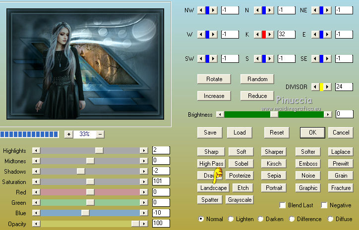Select the Normal blend mode radio
Screen dimensions: 359x230
coord(201,219)
